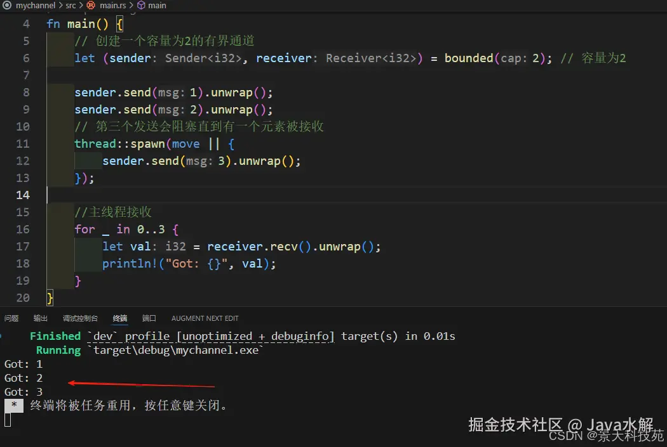Open the 问题 panel tab

(x=11, y=318)
